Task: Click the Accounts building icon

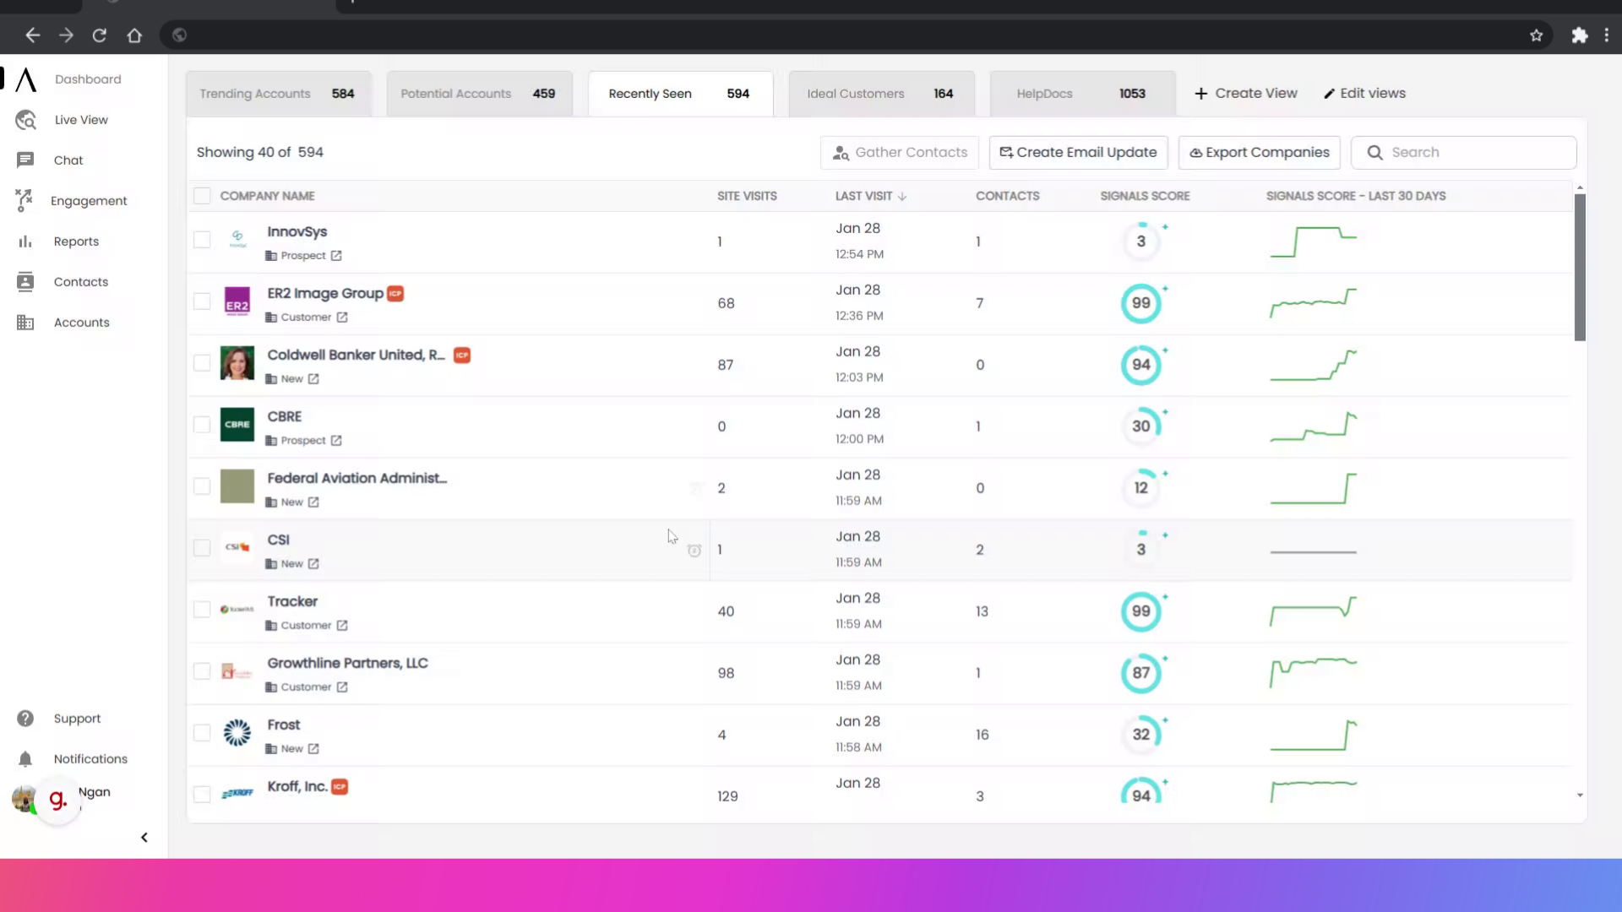Action: [x=25, y=323]
